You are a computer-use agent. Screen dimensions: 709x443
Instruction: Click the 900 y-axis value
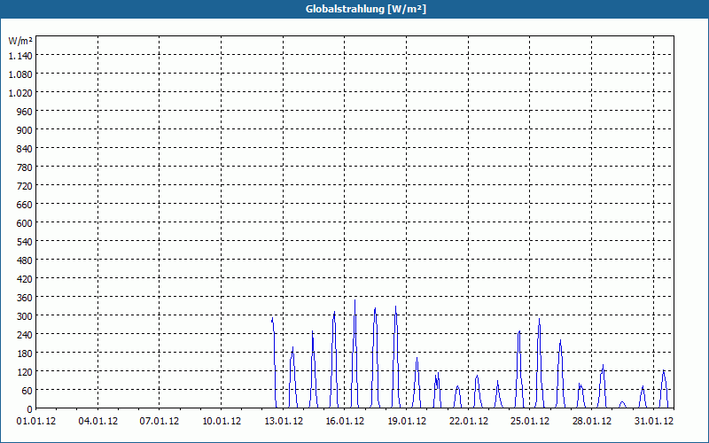click(25, 130)
